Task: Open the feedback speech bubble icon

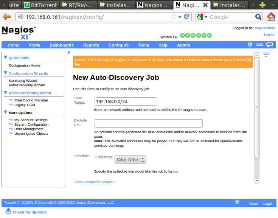Action: pyautogui.click(x=269, y=45)
